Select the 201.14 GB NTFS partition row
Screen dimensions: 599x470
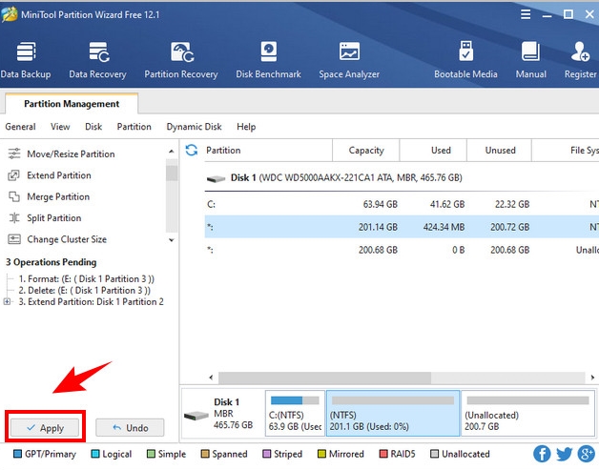coord(402,227)
